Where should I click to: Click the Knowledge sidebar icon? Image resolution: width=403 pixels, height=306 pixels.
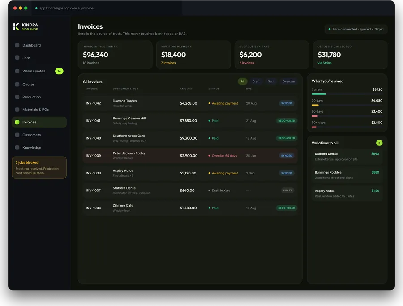(x=17, y=147)
